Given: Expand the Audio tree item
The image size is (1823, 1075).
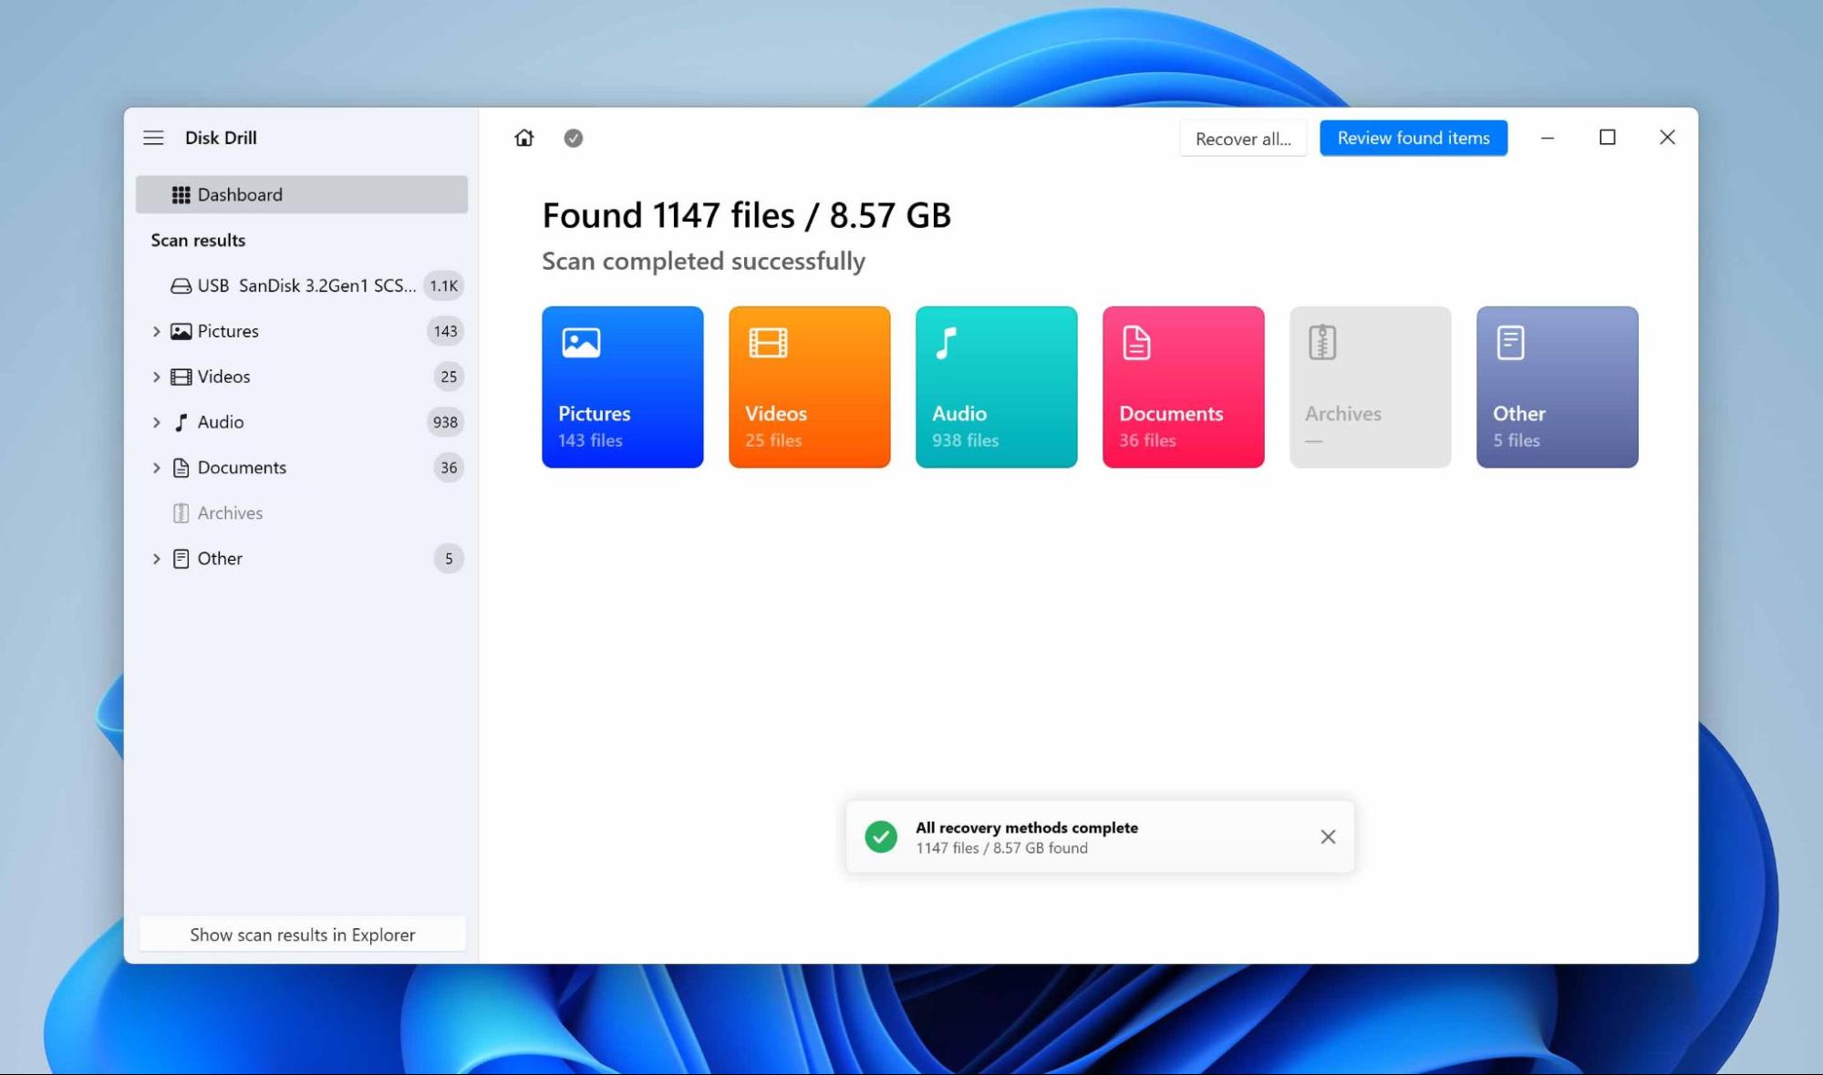Looking at the screenshot, I should coord(156,422).
